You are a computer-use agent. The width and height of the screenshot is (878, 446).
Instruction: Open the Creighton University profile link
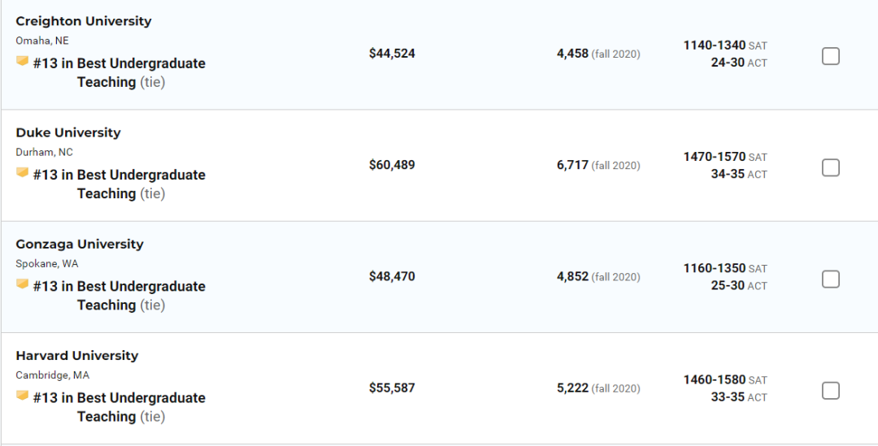84,21
